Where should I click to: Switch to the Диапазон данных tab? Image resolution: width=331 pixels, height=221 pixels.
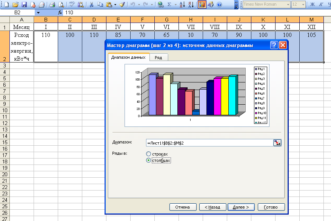(128, 57)
